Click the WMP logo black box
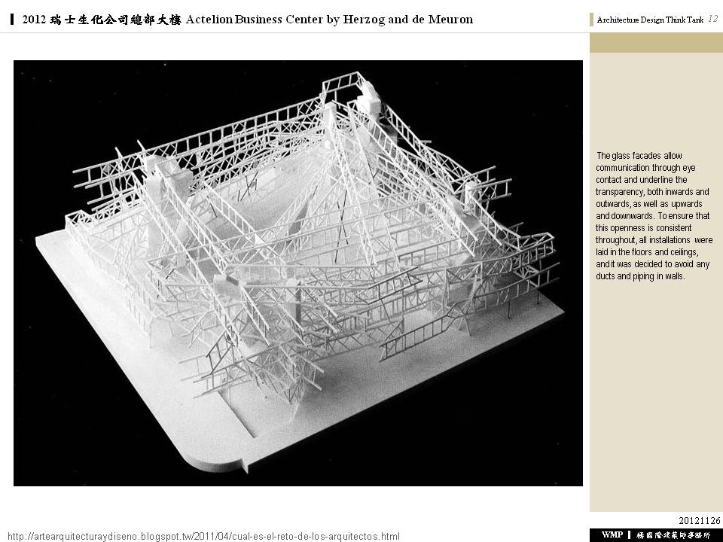The image size is (723, 542). tap(611, 534)
